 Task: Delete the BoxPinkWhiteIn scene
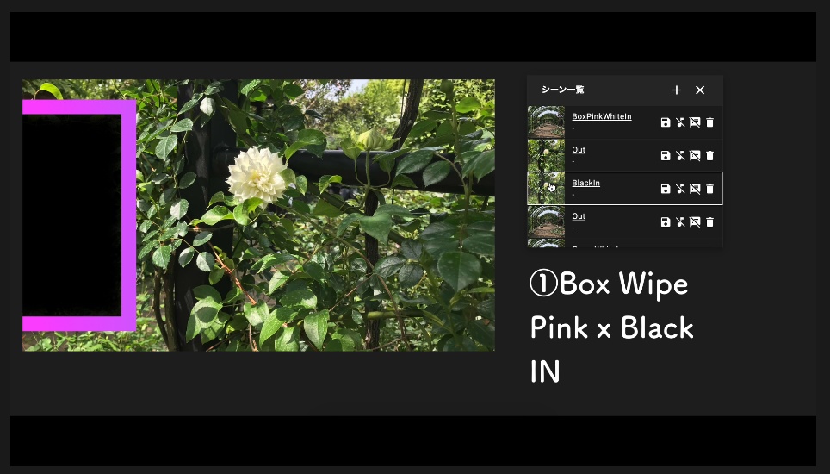[x=709, y=122]
